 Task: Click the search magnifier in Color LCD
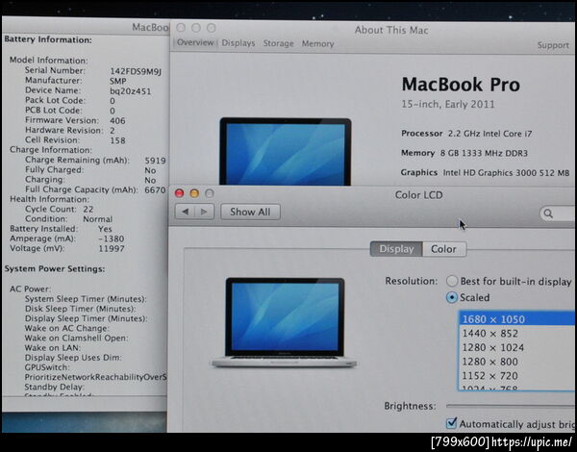548,213
